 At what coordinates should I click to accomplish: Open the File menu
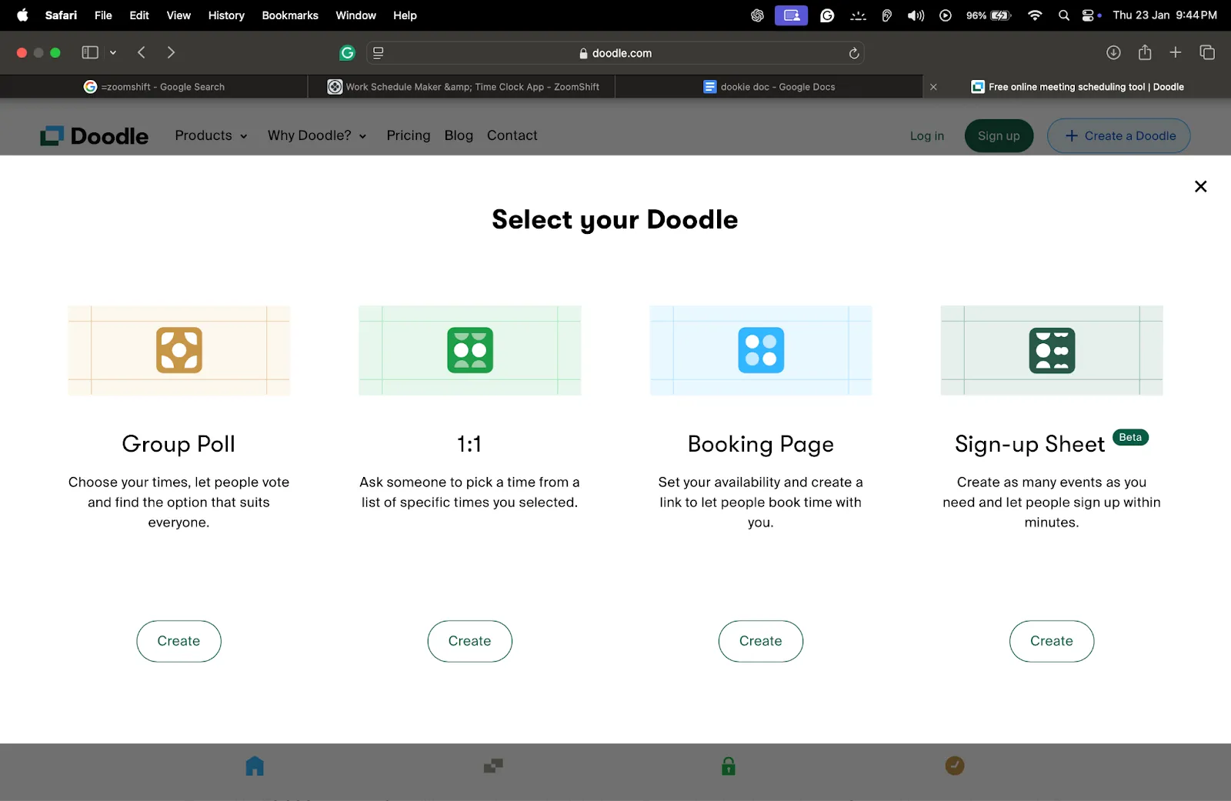(103, 15)
